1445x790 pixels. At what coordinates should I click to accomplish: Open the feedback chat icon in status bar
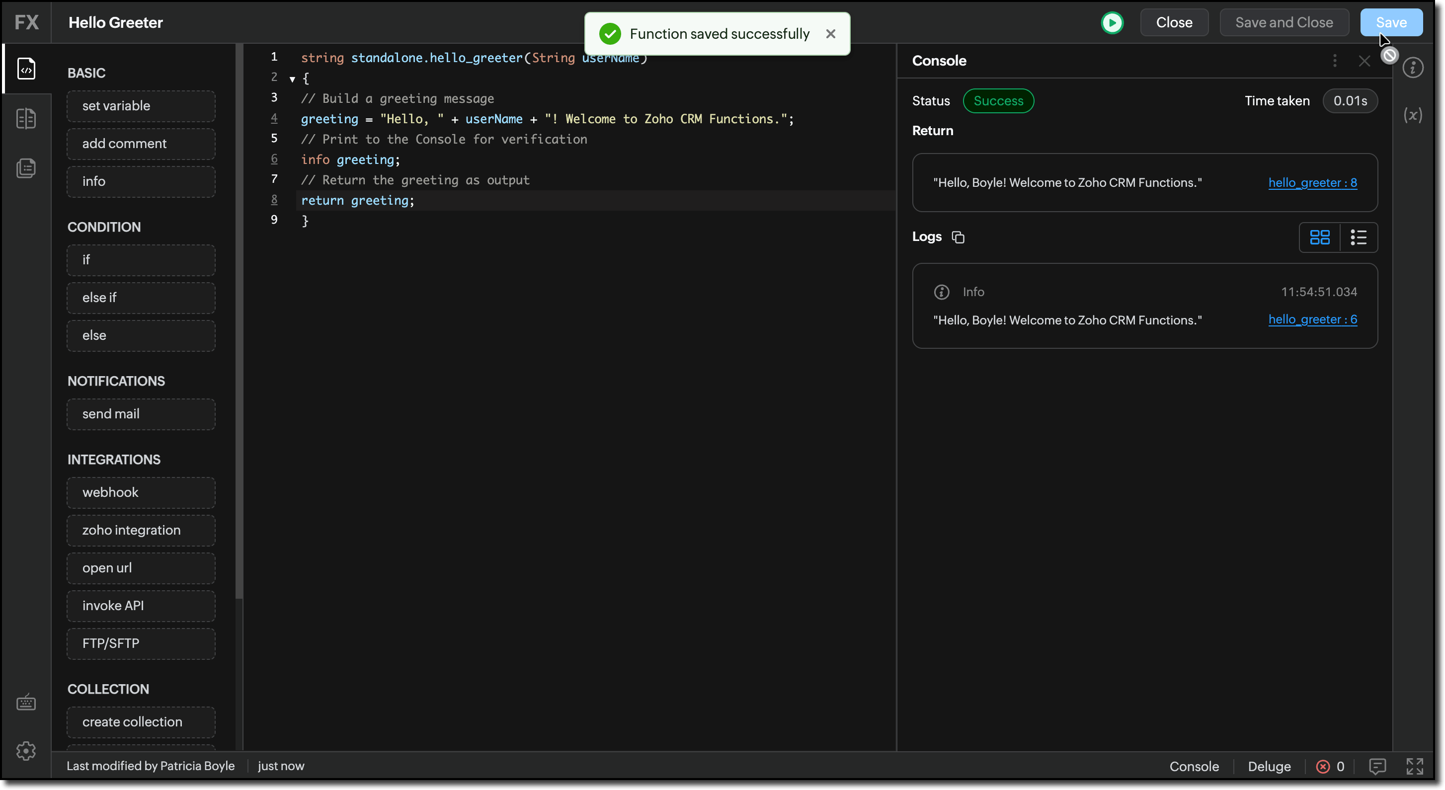1377,767
